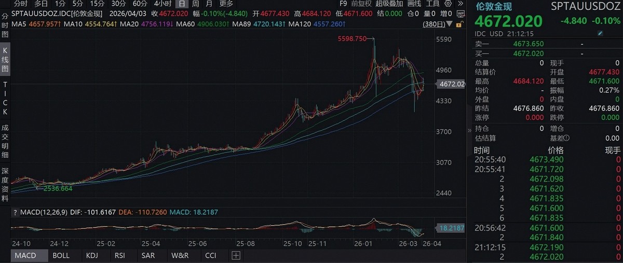Click the 买一 price 4672.020
Screen dimensions: 623x263
528,53
